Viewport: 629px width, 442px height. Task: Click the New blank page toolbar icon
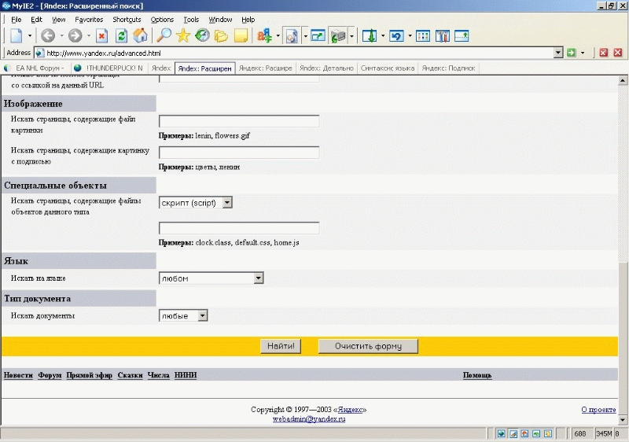pos(17,35)
